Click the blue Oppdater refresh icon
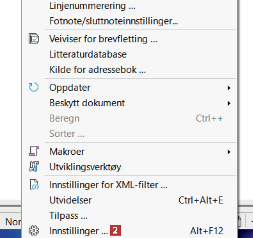Image resolution: width=253 pixels, height=238 pixels. (x=34, y=88)
